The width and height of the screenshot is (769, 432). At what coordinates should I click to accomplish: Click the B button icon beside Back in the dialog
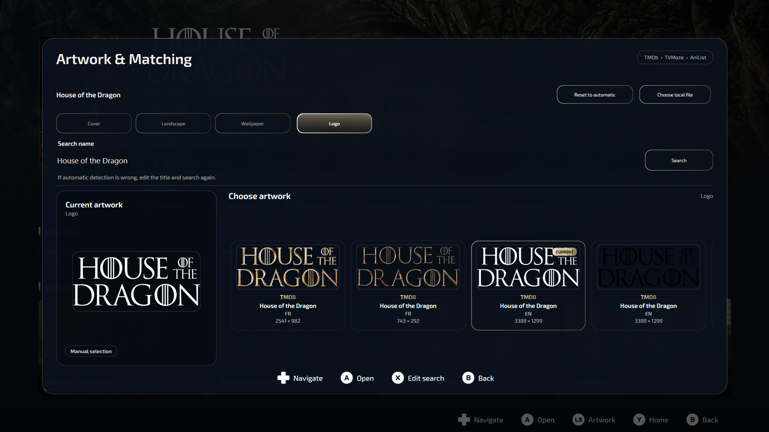(468, 378)
